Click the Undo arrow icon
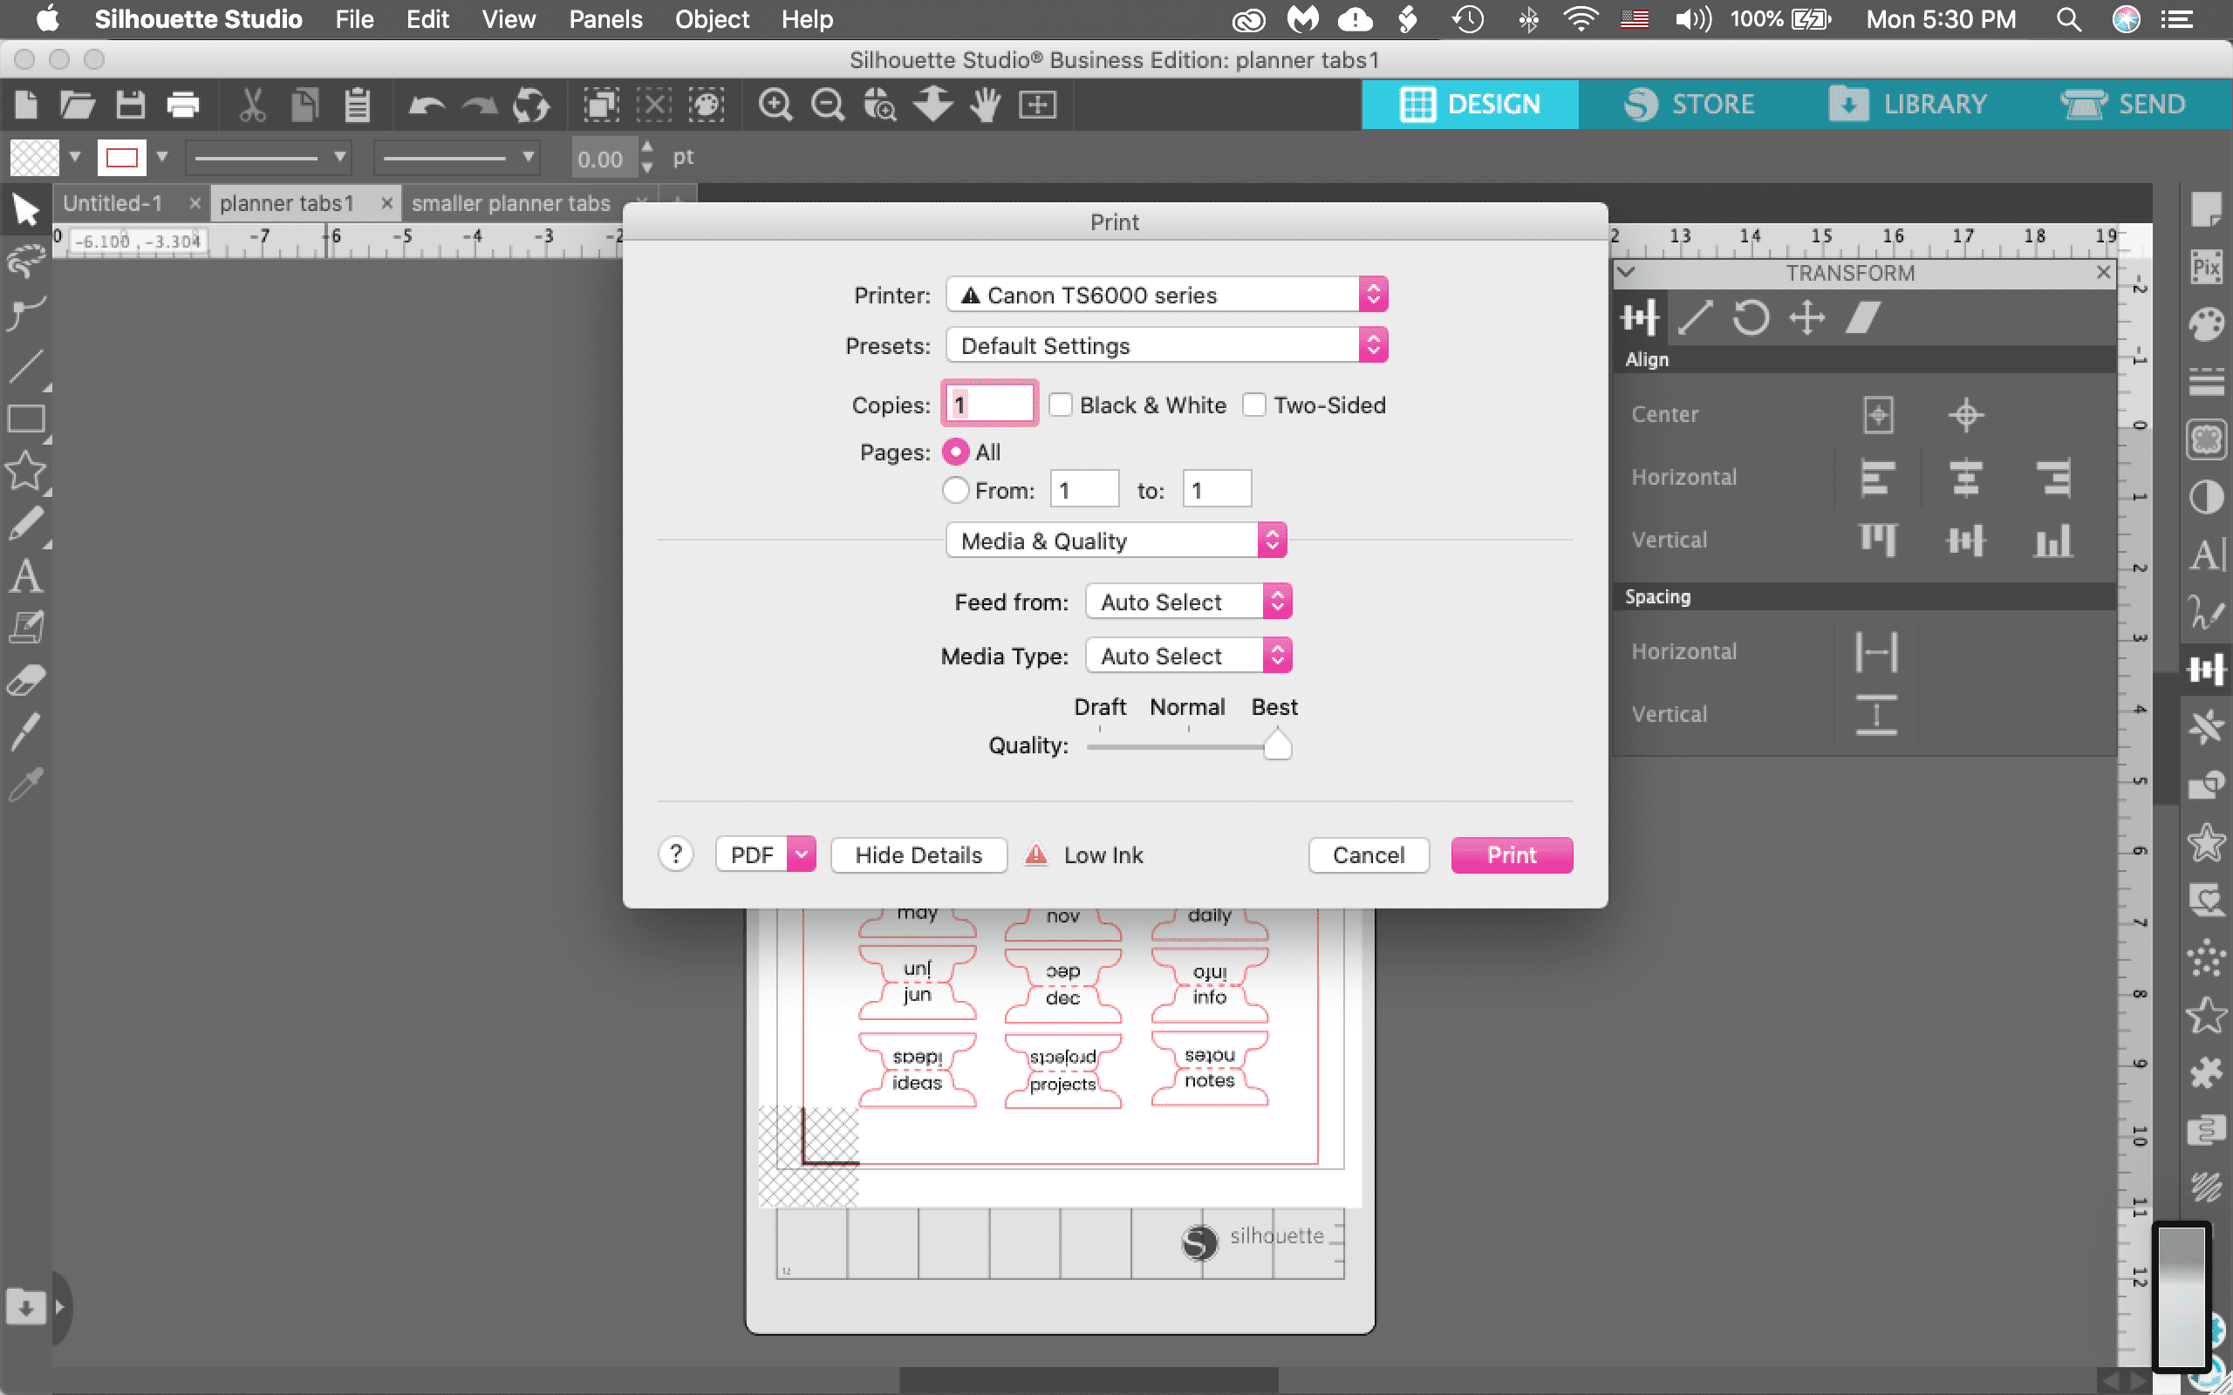This screenshot has width=2233, height=1395. coord(427,105)
